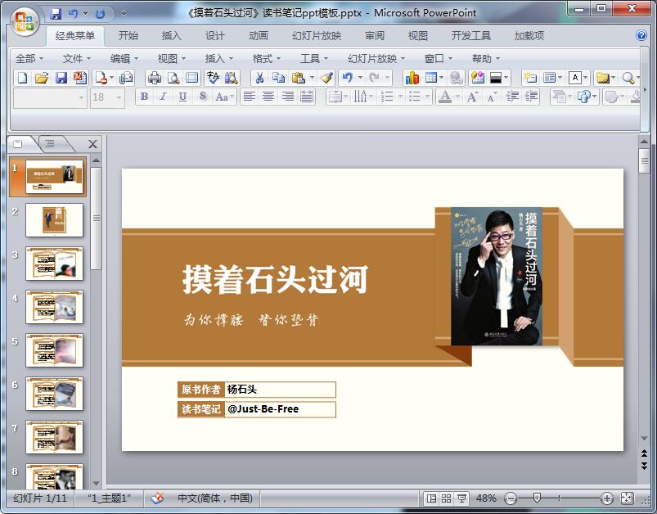Viewport: 657px width, 514px height.
Task: Insert a chart using the chart icon
Action: coord(412,78)
